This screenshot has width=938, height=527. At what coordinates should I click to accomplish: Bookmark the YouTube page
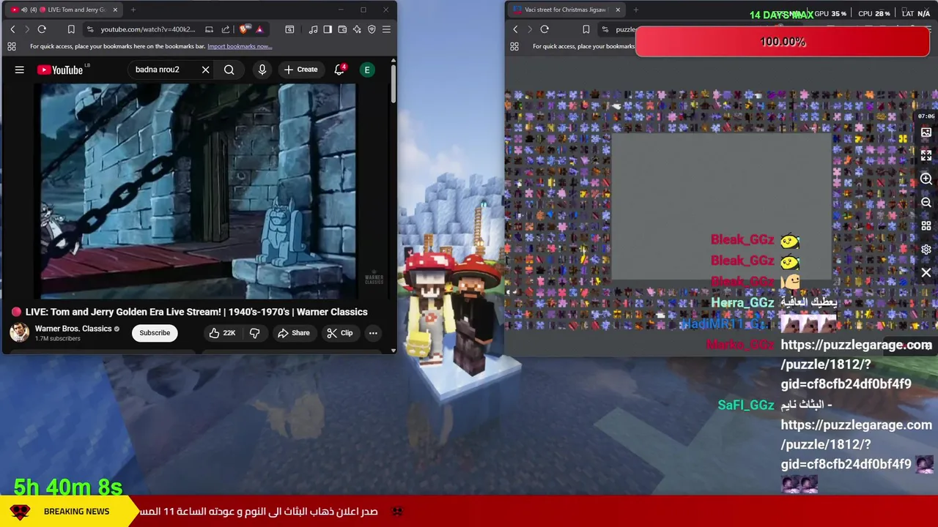coord(71,29)
